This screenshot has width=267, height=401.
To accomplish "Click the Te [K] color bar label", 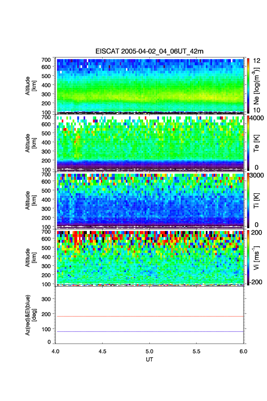I will point(257,143).
